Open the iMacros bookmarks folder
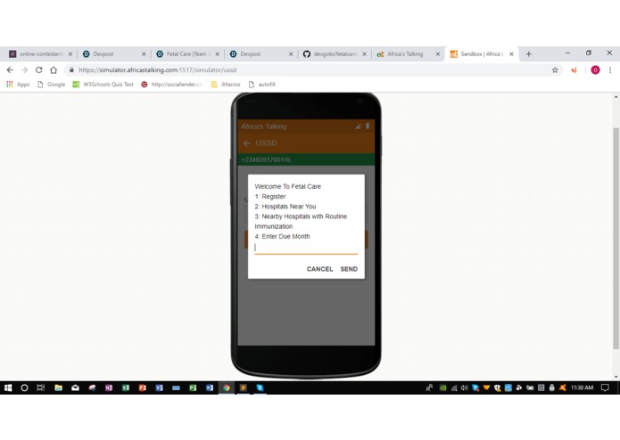620x440 pixels. 227,84
